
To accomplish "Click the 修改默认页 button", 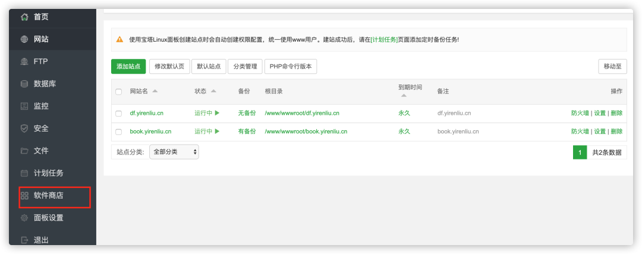I will pos(169,67).
